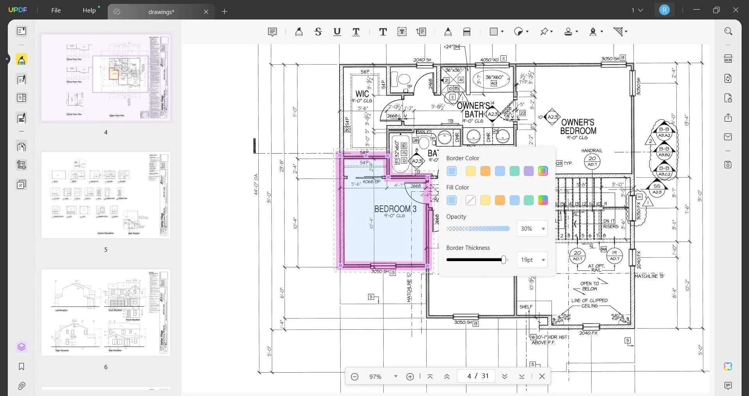
Task: Open the File menu
Action: pos(56,11)
